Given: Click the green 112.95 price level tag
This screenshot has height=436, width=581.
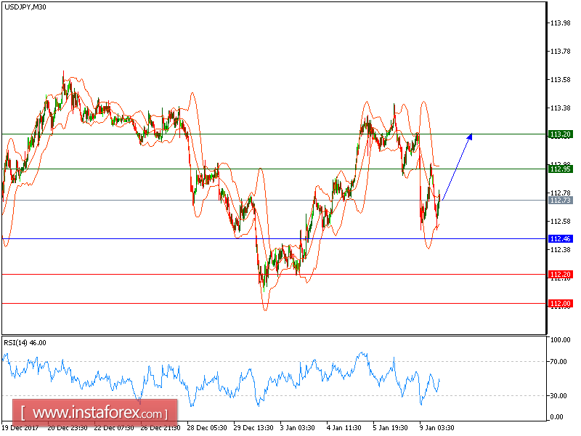Looking at the screenshot, I should pyautogui.click(x=559, y=168).
